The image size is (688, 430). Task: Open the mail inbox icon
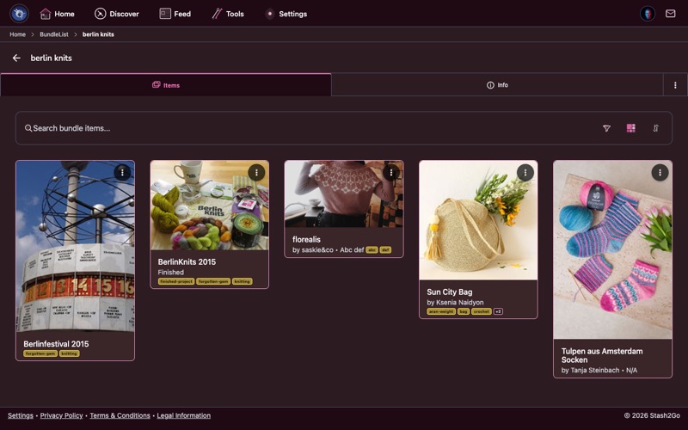click(x=670, y=14)
